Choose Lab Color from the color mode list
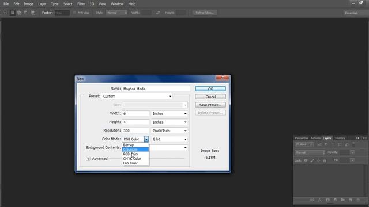The height and width of the screenshot is (207, 369). (135, 163)
